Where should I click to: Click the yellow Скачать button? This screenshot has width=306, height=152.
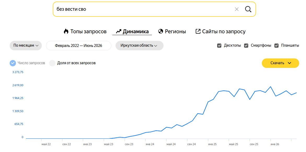(x=280, y=63)
